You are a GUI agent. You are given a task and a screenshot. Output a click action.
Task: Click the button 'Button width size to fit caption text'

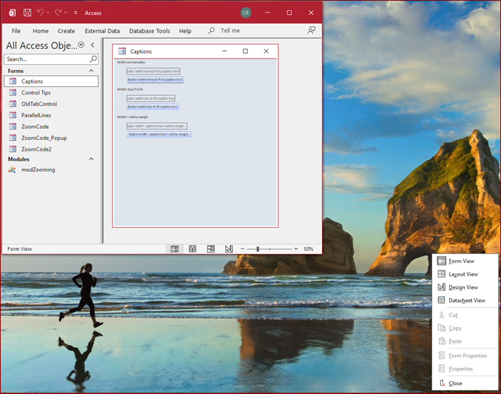coord(153,106)
